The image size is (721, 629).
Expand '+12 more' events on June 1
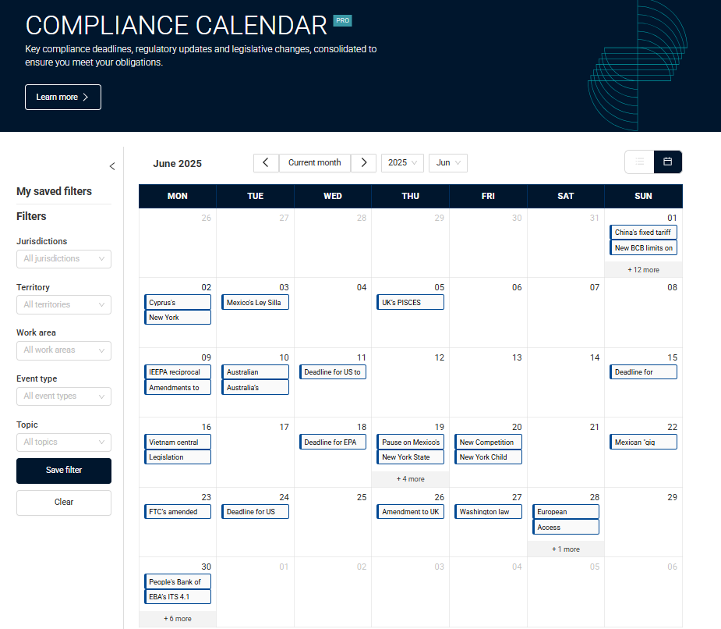(643, 269)
